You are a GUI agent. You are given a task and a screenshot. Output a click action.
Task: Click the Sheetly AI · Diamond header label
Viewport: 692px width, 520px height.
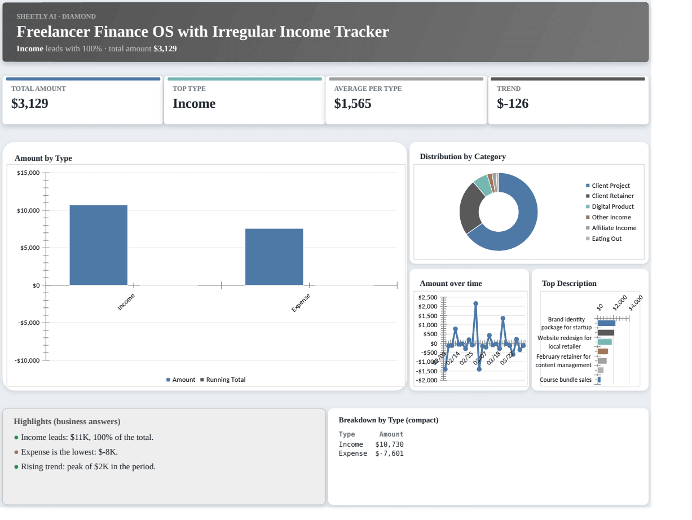[x=56, y=16]
